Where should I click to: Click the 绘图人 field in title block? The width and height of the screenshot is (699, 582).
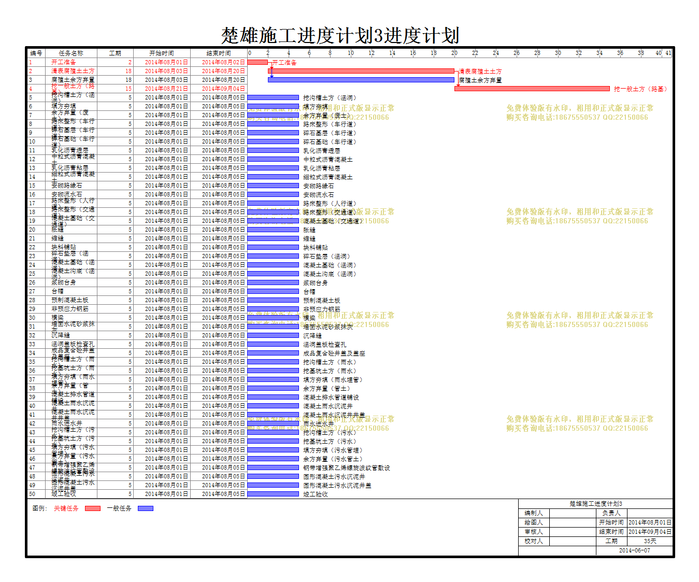point(573,522)
